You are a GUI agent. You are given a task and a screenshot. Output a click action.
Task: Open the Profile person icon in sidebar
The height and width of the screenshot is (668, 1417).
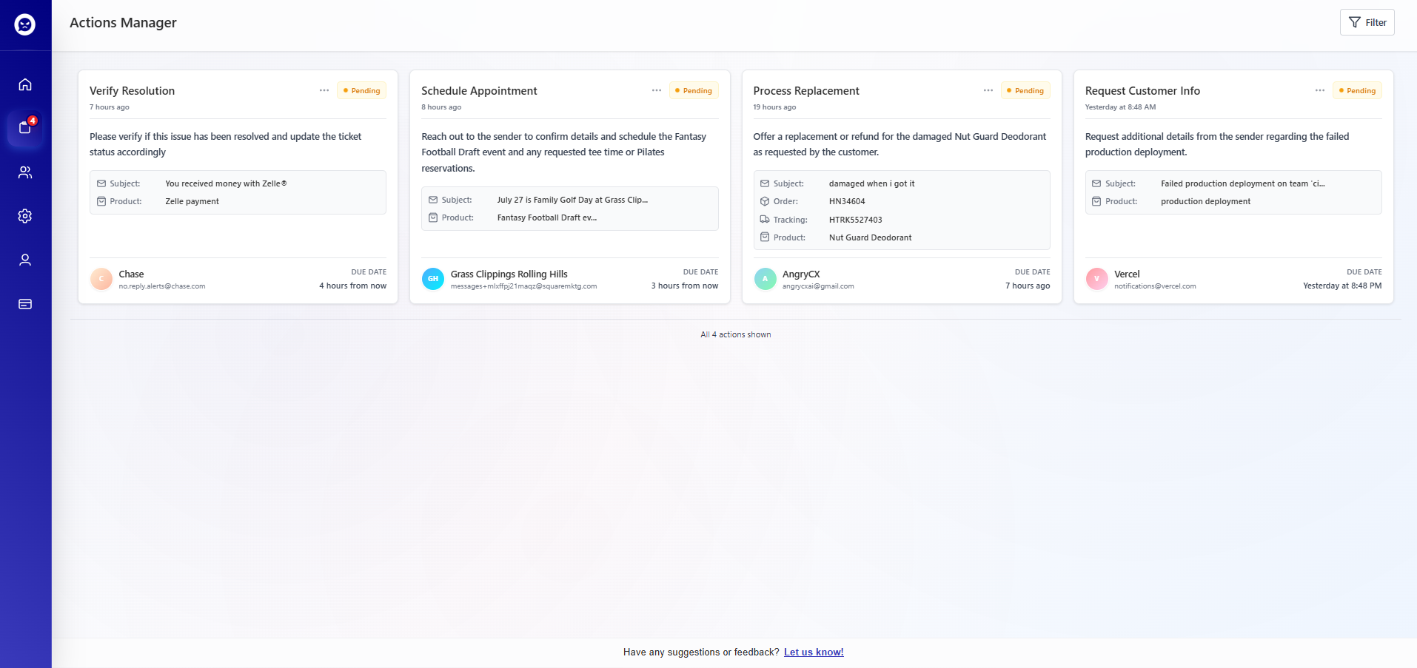click(x=24, y=260)
